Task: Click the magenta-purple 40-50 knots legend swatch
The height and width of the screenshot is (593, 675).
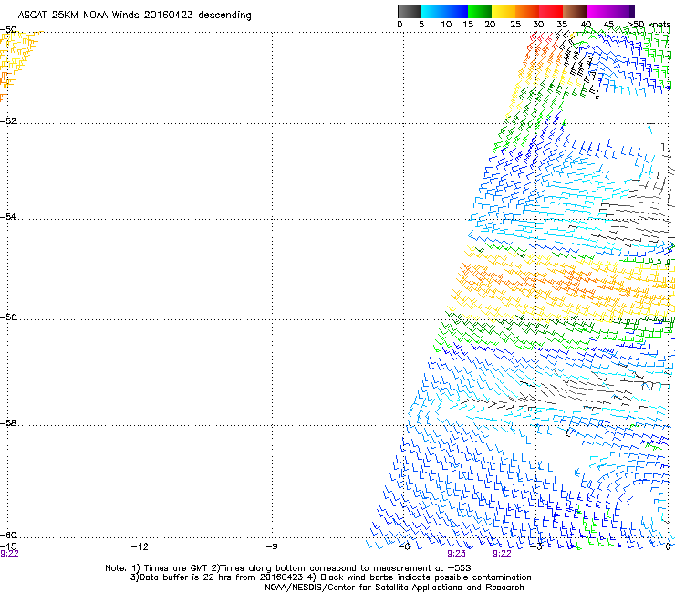Action: point(610,11)
